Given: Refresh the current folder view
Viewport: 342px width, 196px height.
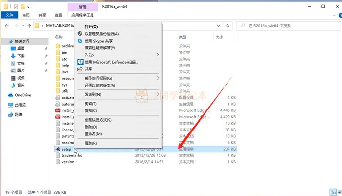Looking at the screenshot, I should point(228,26).
